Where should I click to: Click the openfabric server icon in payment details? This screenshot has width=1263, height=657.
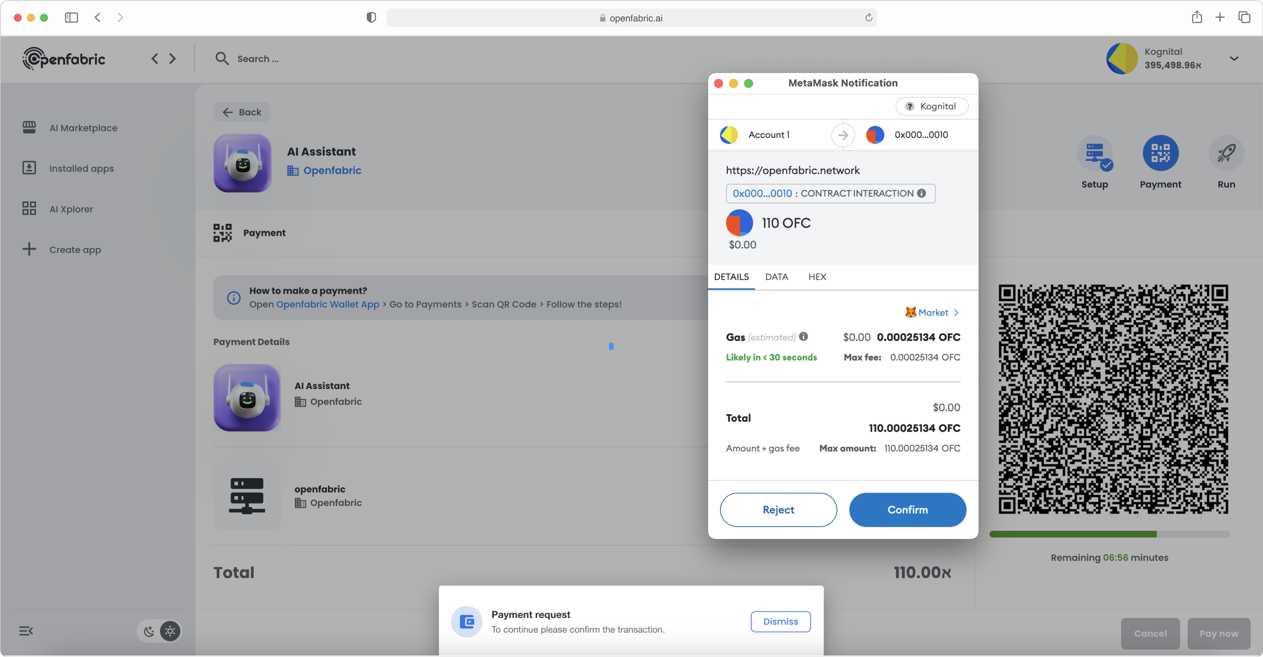pyautogui.click(x=247, y=496)
